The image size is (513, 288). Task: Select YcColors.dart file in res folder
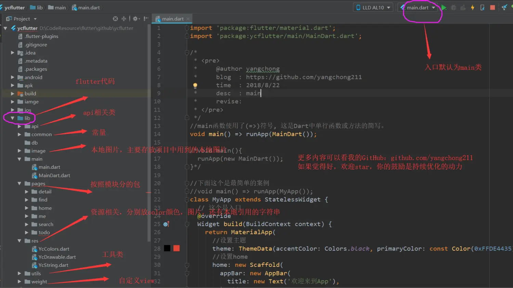50,249
